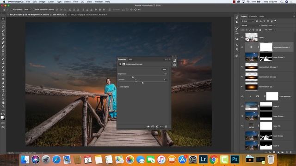The height and width of the screenshot is (166, 296).
Task: Click the Properties panel info circle icon
Action: tap(174, 65)
